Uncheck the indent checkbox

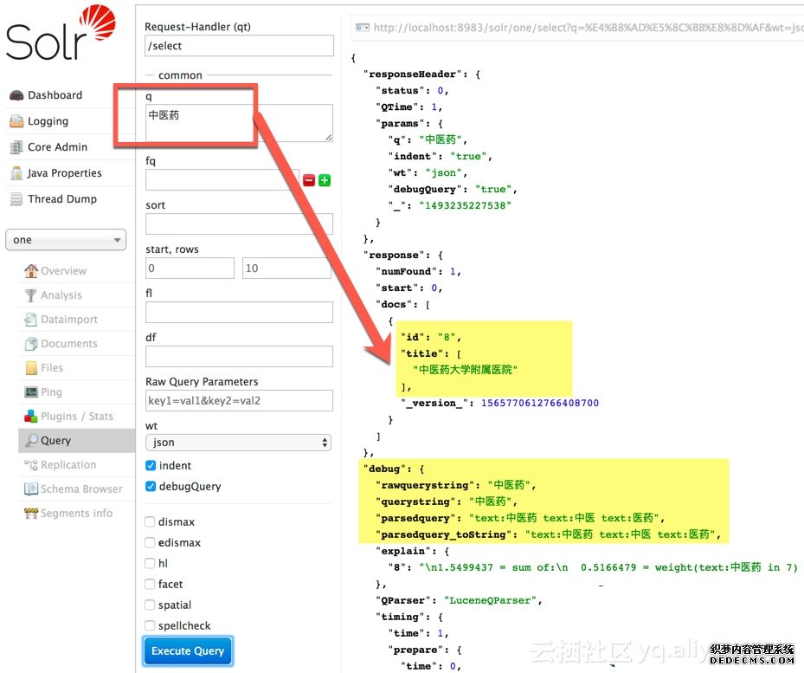click(x=151, y=466)
